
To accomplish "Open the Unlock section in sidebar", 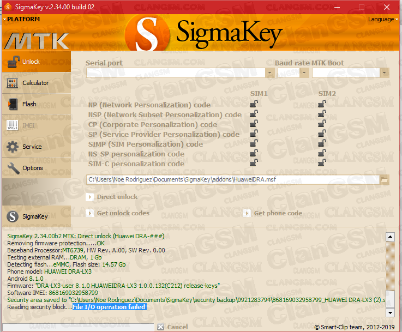I will [37, 62].
